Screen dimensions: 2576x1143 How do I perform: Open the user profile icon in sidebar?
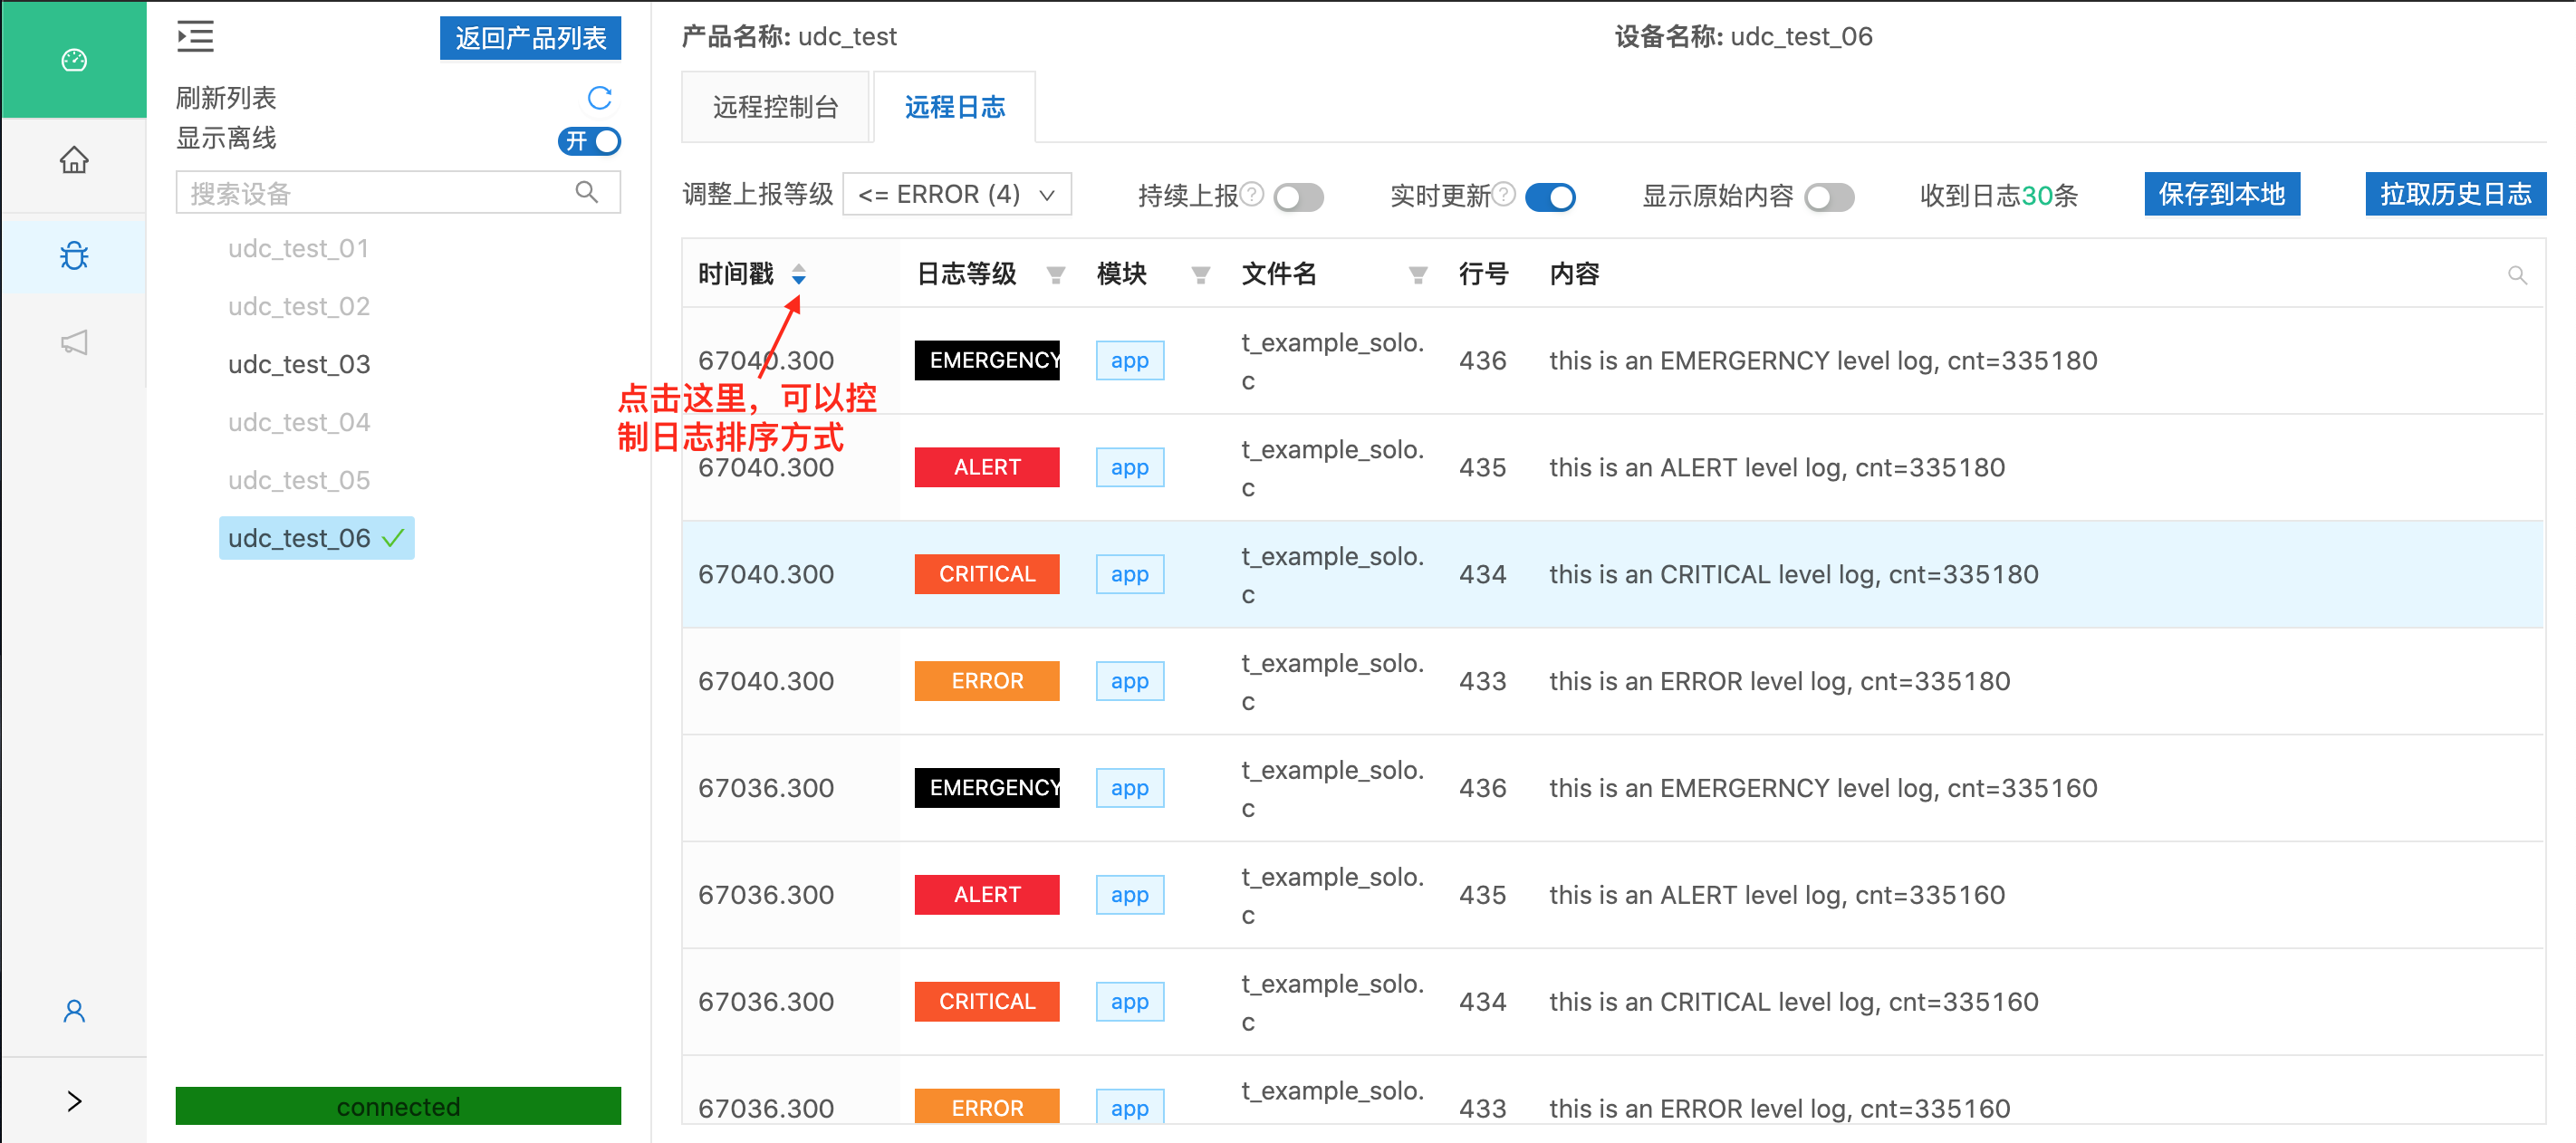click(x=74, y=1011)
